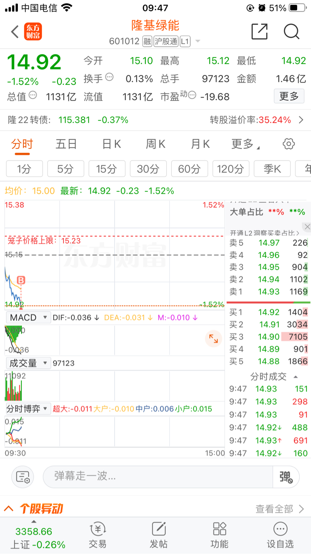This screenshot has height=554, width=311.
Task: Tap 卖3 price 14.95 row
Action: (x=268, y=267)
